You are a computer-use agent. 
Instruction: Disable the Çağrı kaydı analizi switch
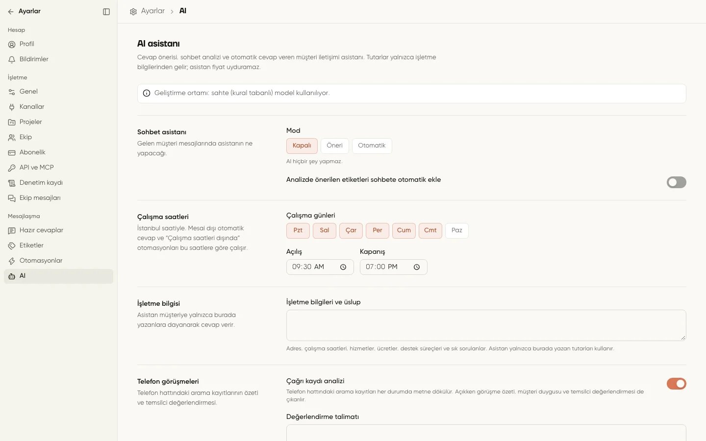coord(676,384)
